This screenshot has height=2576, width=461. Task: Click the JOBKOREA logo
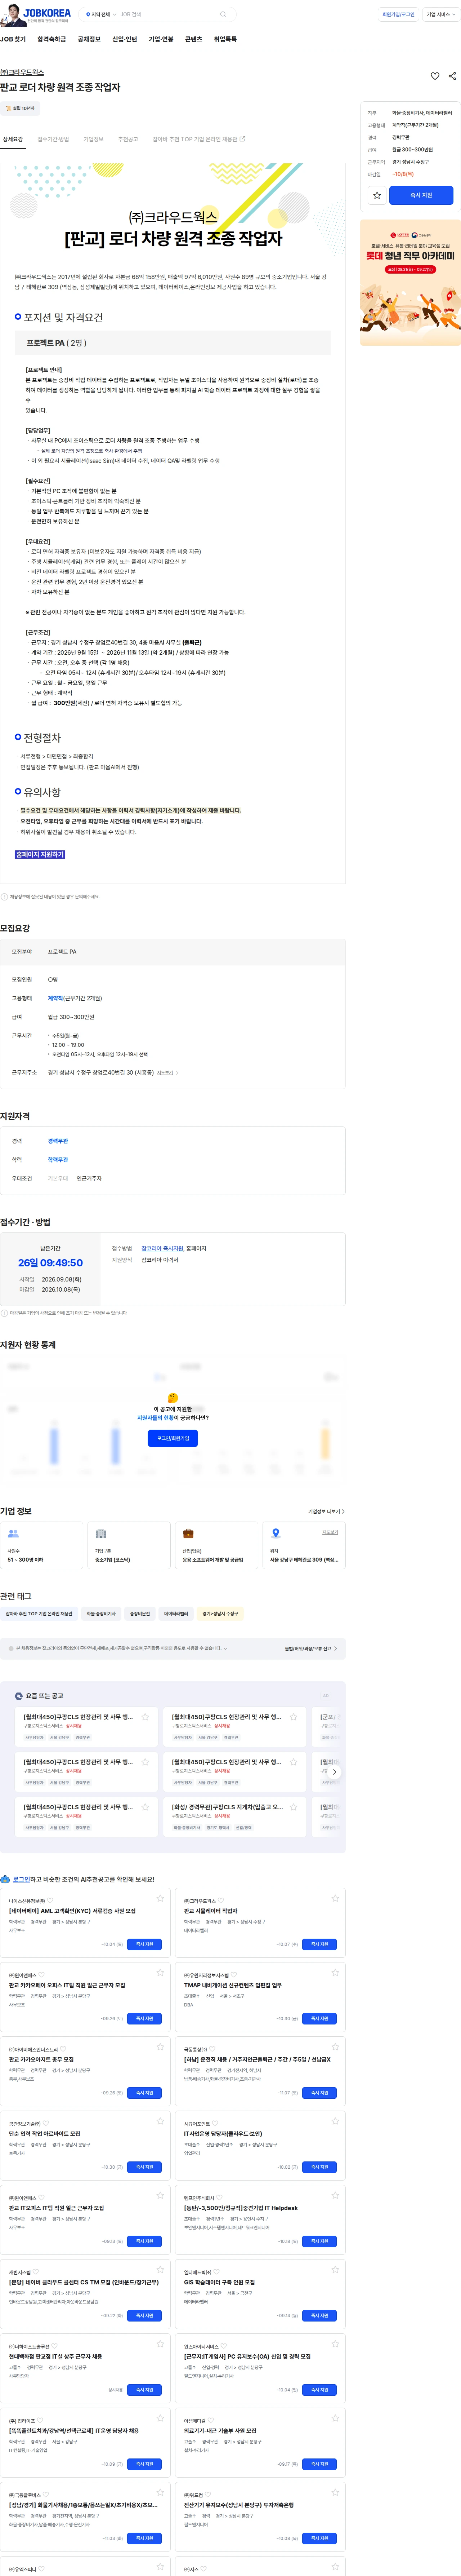36,15
